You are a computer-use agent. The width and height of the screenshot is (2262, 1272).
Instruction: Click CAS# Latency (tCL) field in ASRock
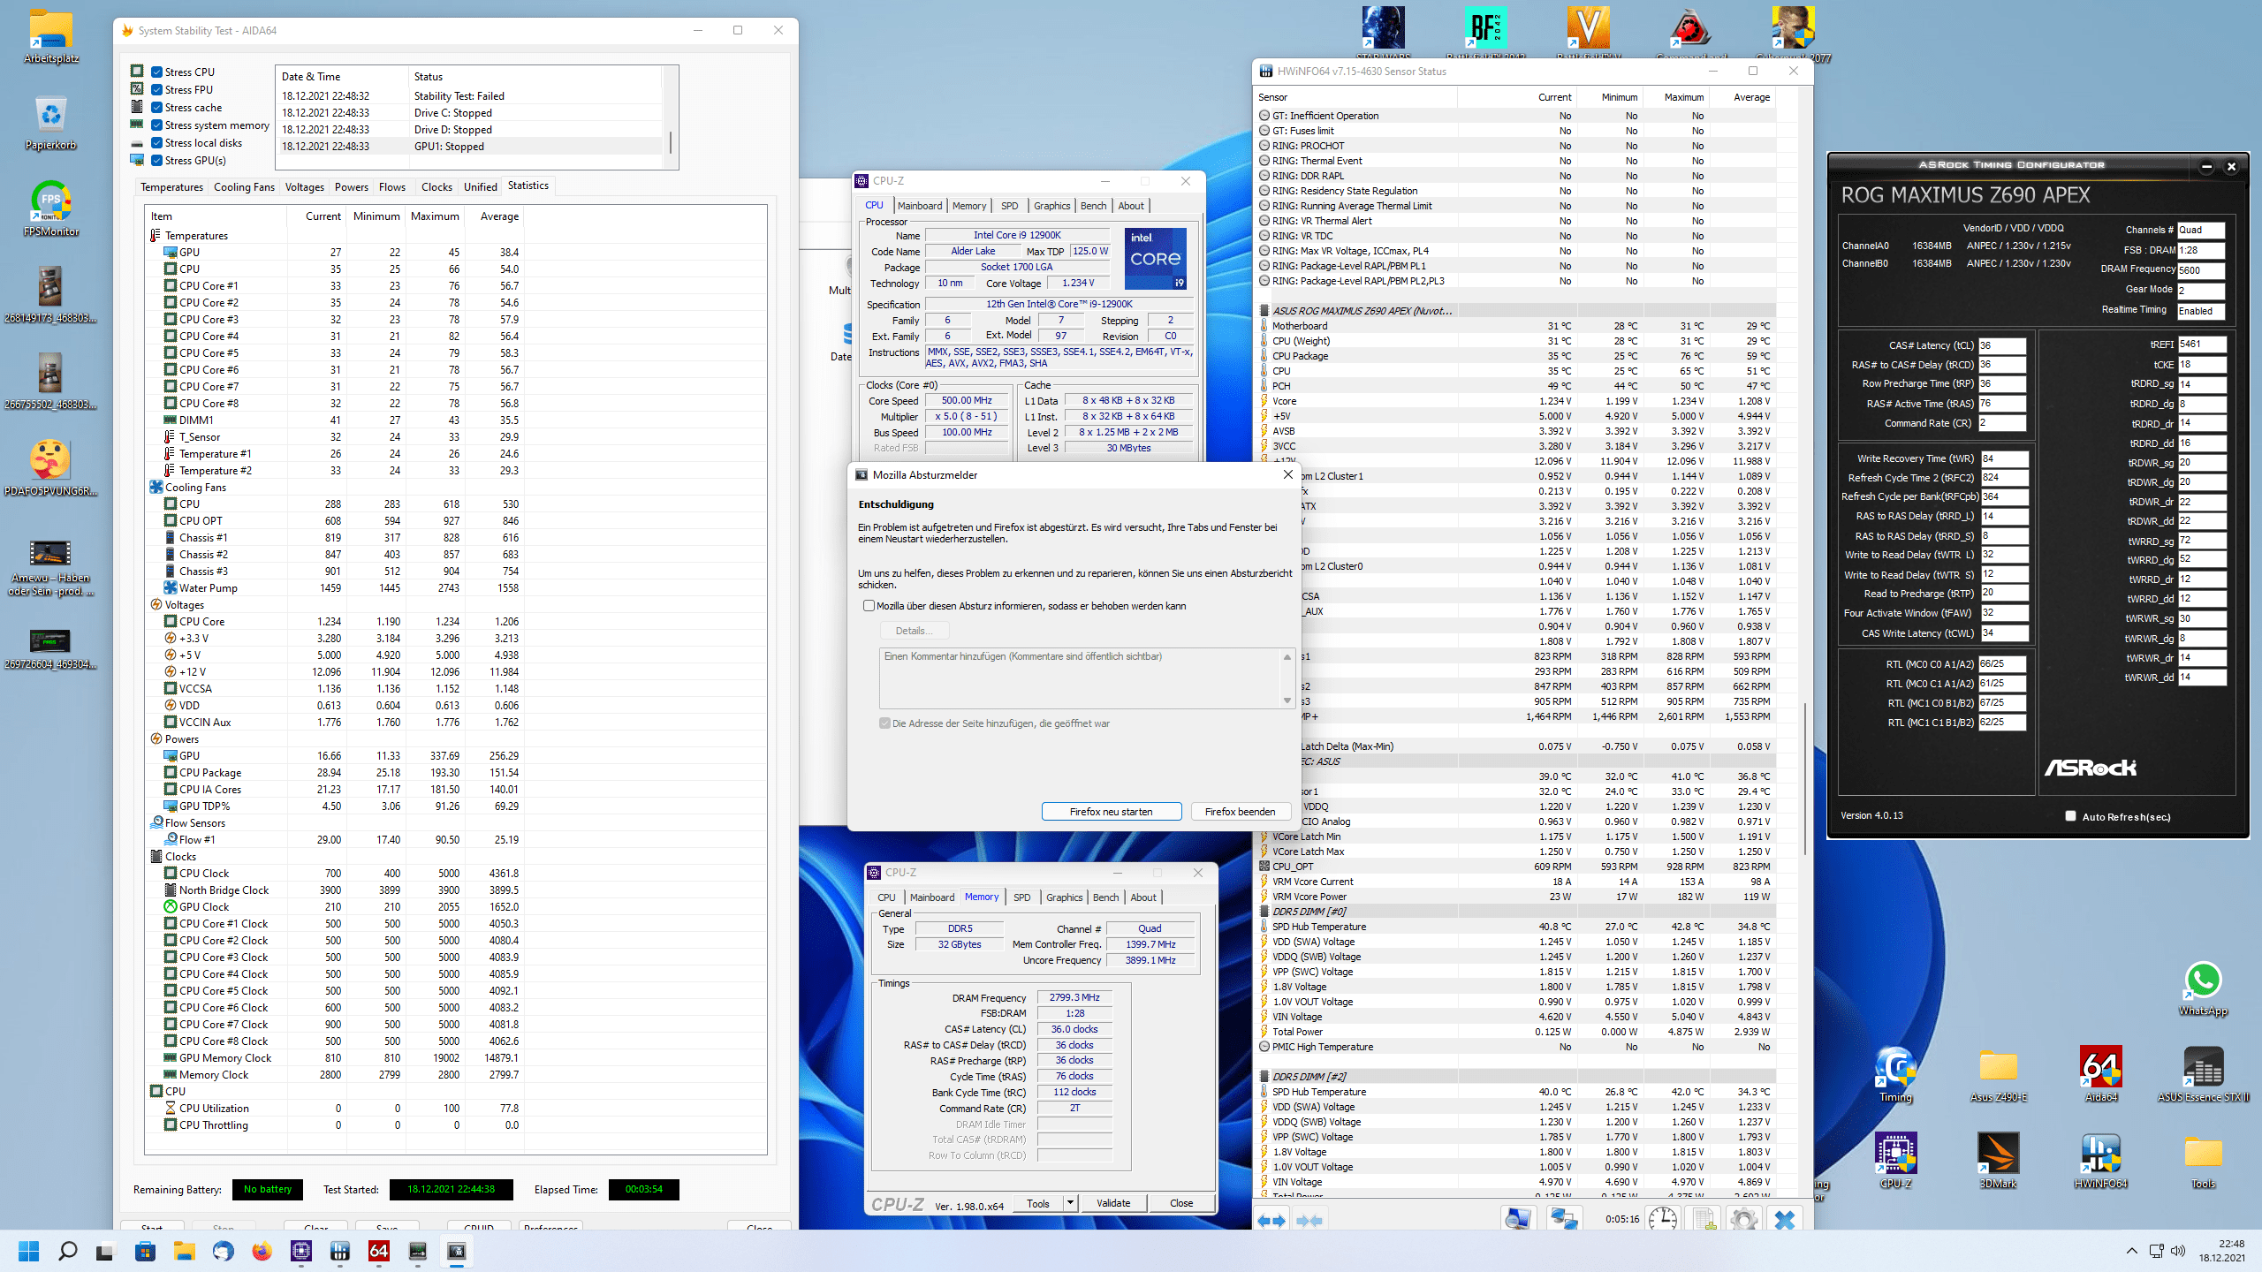tap(2001, 345)
